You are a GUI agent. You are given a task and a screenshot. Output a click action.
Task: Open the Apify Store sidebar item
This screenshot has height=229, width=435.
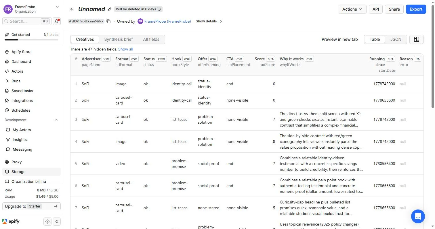32,52
